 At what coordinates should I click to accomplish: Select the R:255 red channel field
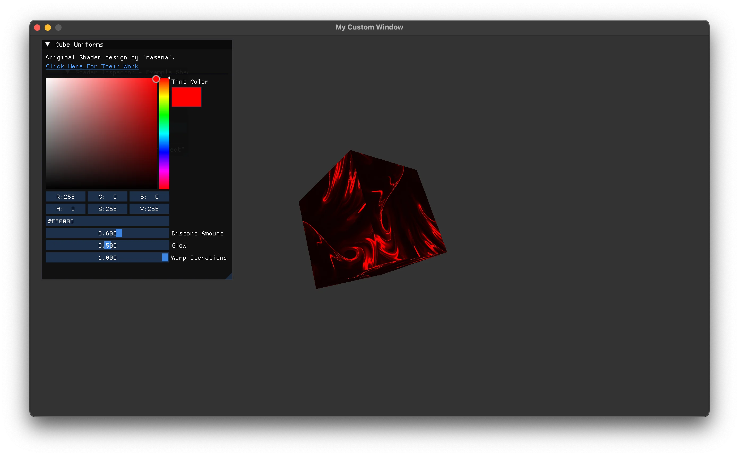[66, 197]
